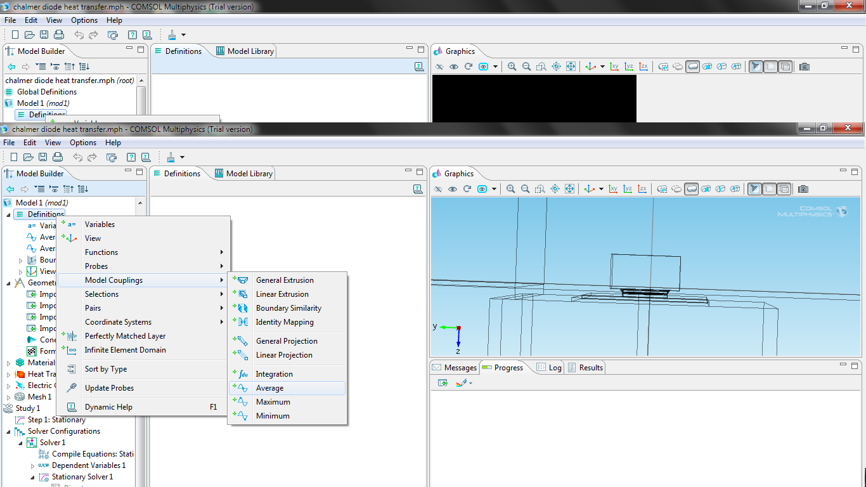Click default 3D axes view icon, front Graphics

(x=589, y=189)
